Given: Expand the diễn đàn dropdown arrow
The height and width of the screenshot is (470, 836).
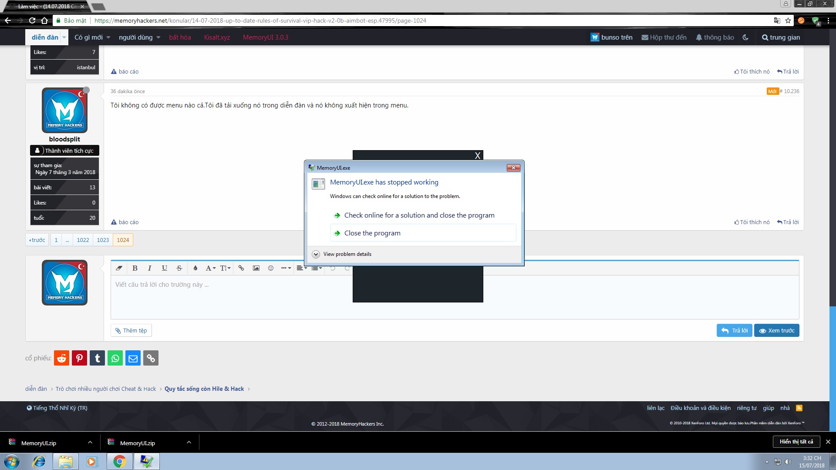Looking at the screenshot, I should click(x=64, y=37).
